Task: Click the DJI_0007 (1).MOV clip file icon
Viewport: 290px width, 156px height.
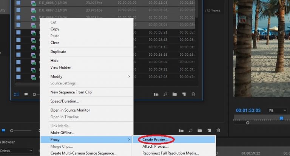Action: 34,10
